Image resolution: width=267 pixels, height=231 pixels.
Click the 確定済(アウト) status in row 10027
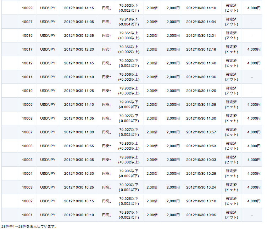point(232,22)
